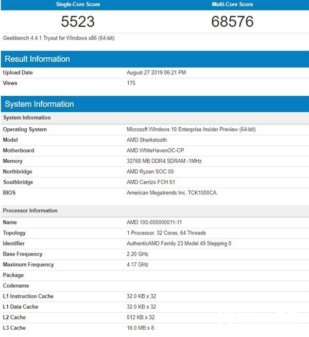Click the L1 Data Cache label

(21, 307)
